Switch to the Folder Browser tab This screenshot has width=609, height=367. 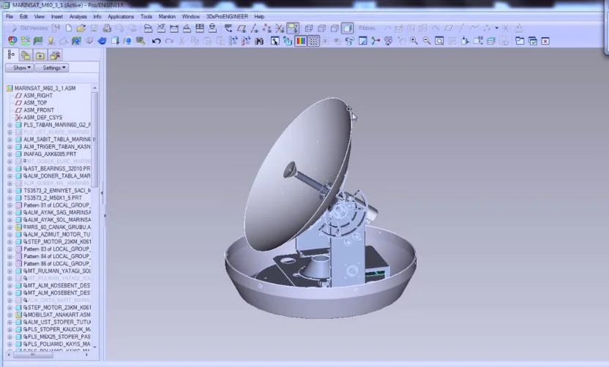[x=26, y=56]
